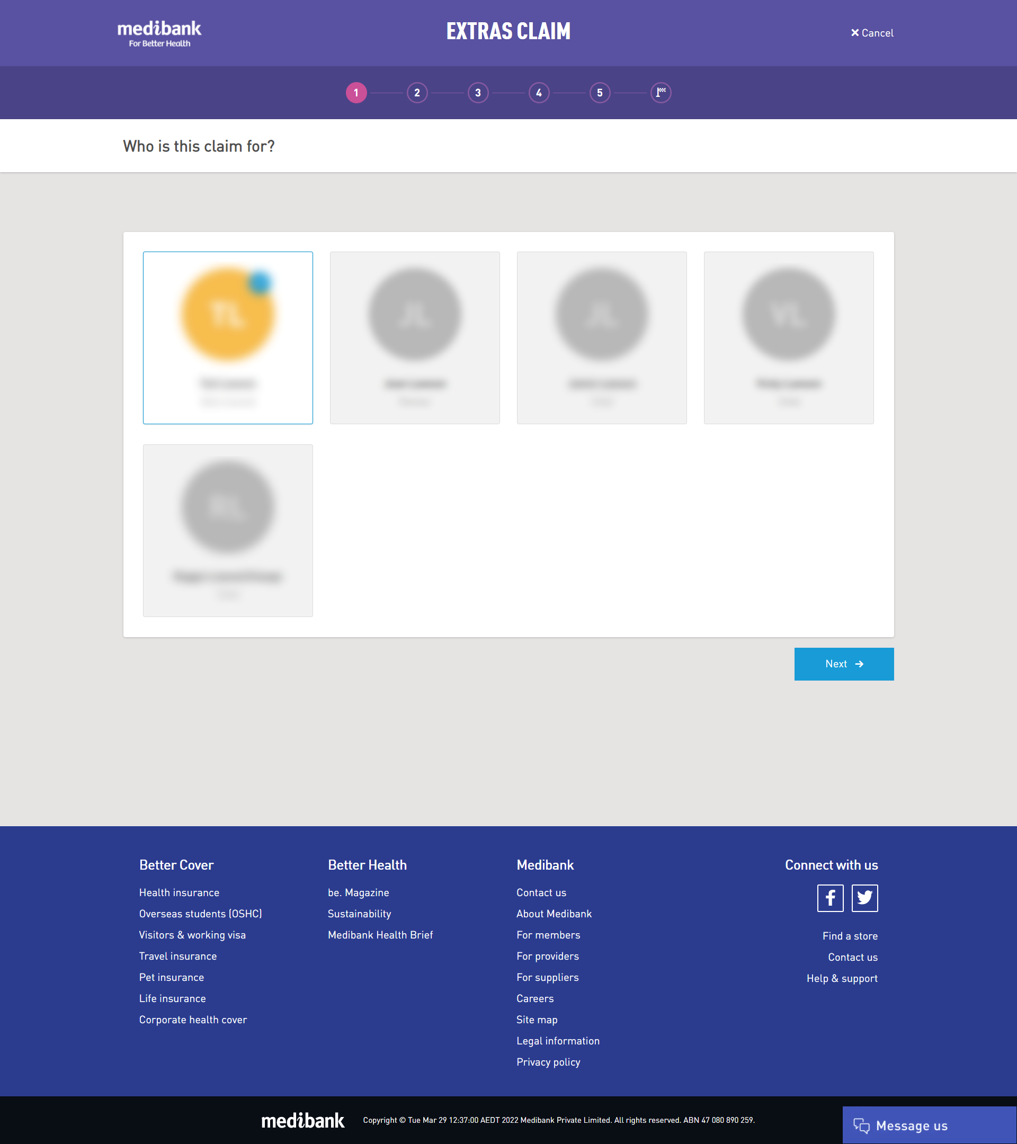Open Contact us under Medibank column
Viewport: 1017px width, 1144px height.
point(541,893)
